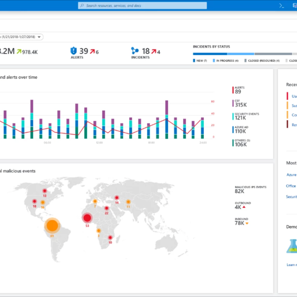The width and height of the screenshot is (297, 297).
Task: Click the blue shield Alerts icon
Action: [73, 51]
